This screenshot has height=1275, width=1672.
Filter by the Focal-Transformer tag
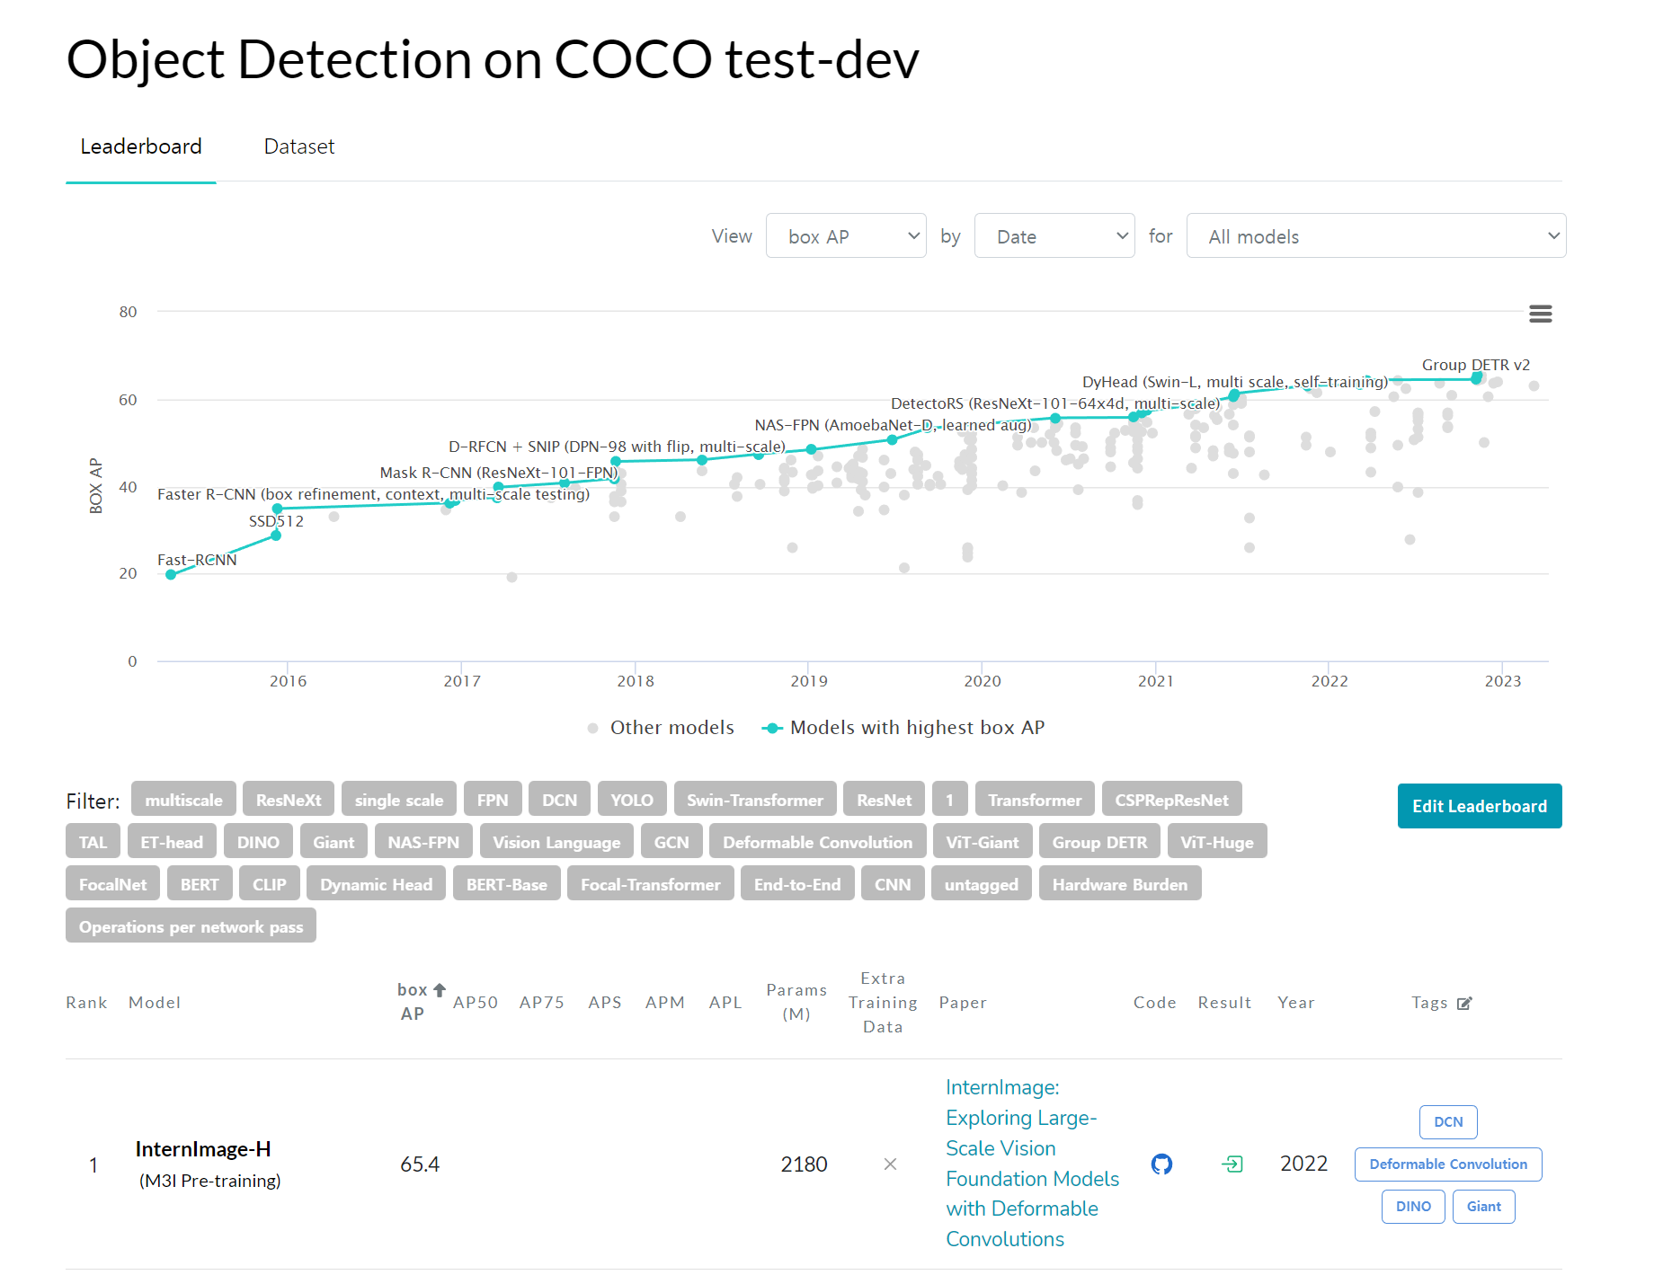(651, 884)
